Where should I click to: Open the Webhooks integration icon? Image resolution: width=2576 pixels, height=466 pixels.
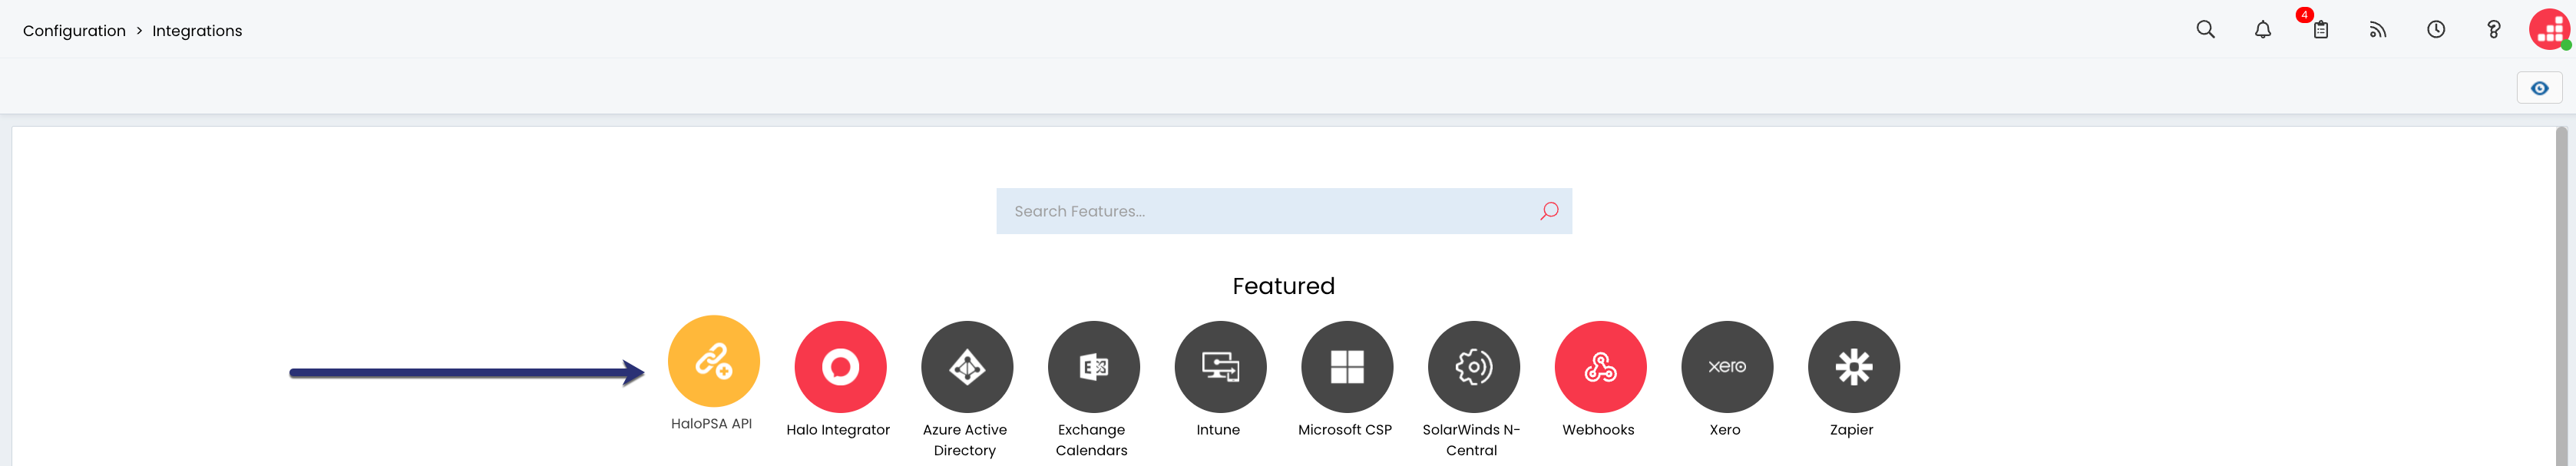click(1600, 367)
